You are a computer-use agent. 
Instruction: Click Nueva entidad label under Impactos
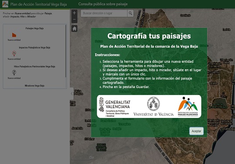[x=14, y=59]
